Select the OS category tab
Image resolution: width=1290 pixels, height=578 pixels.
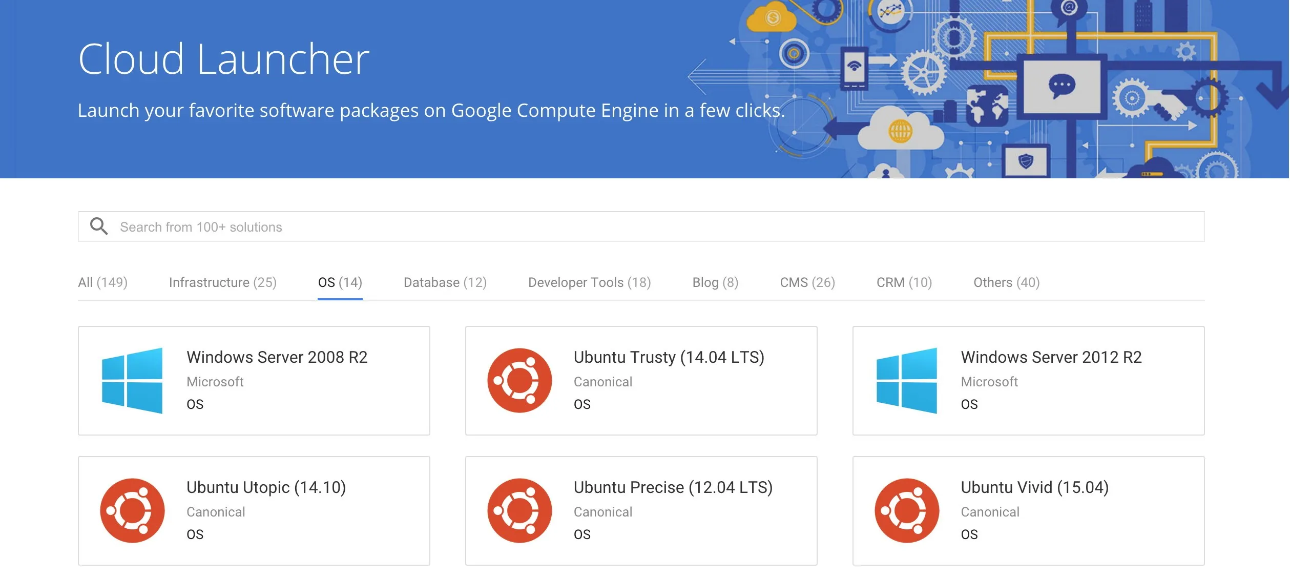point(340,282)
